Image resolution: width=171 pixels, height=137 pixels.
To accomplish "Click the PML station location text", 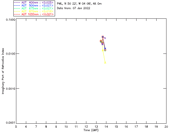I will (x=79, y=4).
